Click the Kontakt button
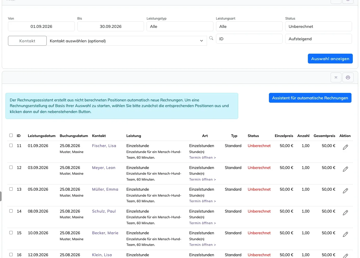This screenshot has height=258, width=360. (x=27, y=41)
